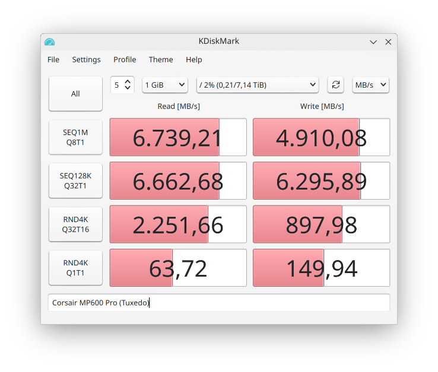Increase the loop count stepper
Viewport: 438px width, 372px height.
128,82
